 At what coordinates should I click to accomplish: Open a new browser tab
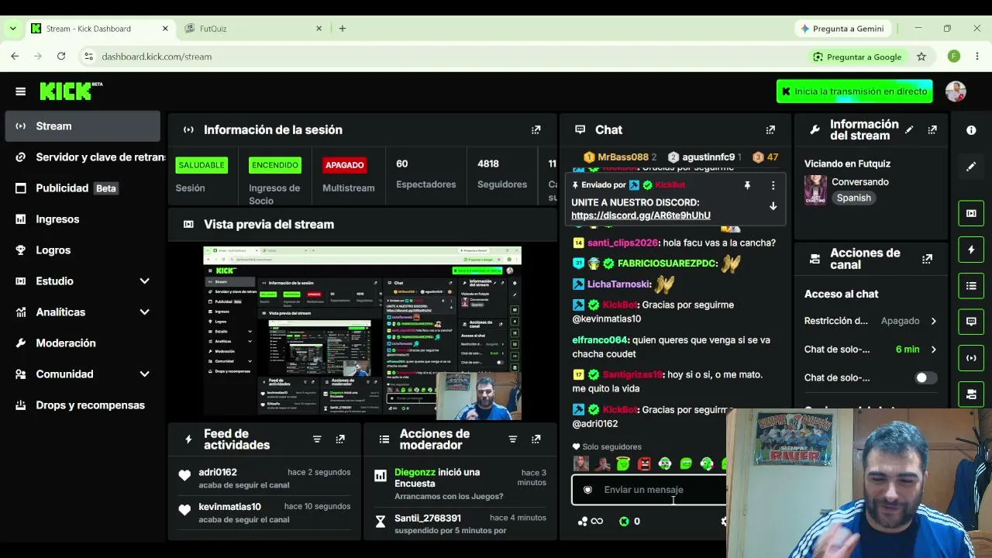[343, 29]
